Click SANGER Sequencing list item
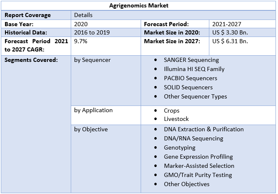Viewport: 278px width, 194px height. click(x=191, y=60)
